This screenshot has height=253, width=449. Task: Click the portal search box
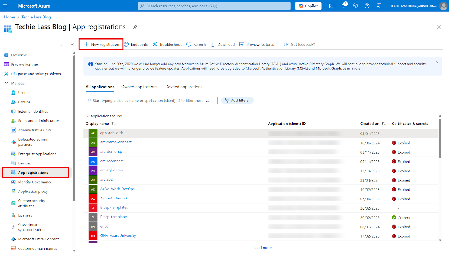(x=214, y=6)
